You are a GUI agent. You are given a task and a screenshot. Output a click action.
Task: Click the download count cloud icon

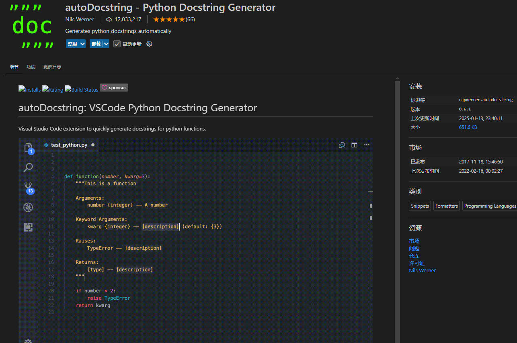pos(109,19)
